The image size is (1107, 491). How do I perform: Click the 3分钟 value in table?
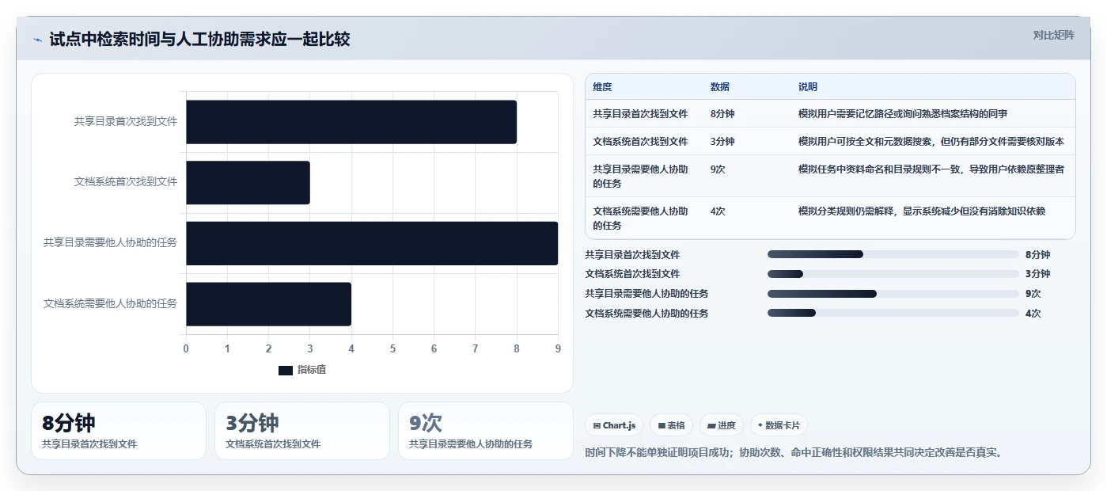722,142
